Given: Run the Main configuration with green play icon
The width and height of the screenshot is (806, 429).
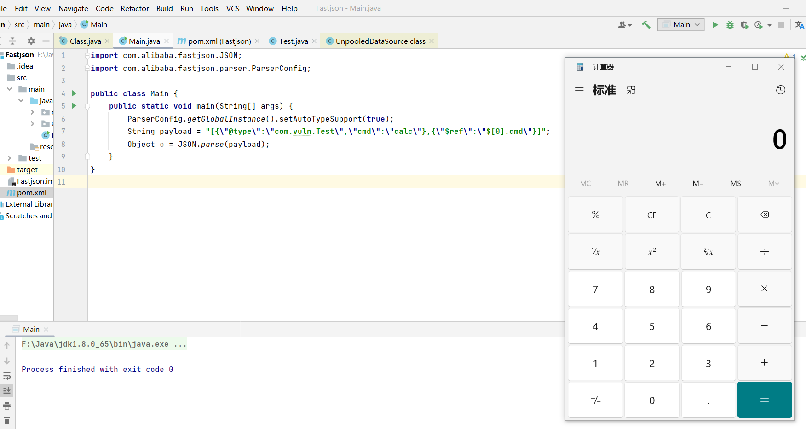Looking at the screenshot, I should click(715, 25).
